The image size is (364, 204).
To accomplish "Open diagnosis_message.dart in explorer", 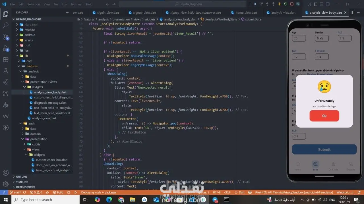I will pos(42,103).
